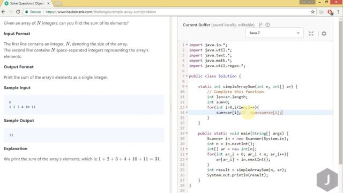Viewport: 343px width, 193px height.
Task: Click "int result = simpleArraySum(n, ar);" line
Action: [247, 170]
